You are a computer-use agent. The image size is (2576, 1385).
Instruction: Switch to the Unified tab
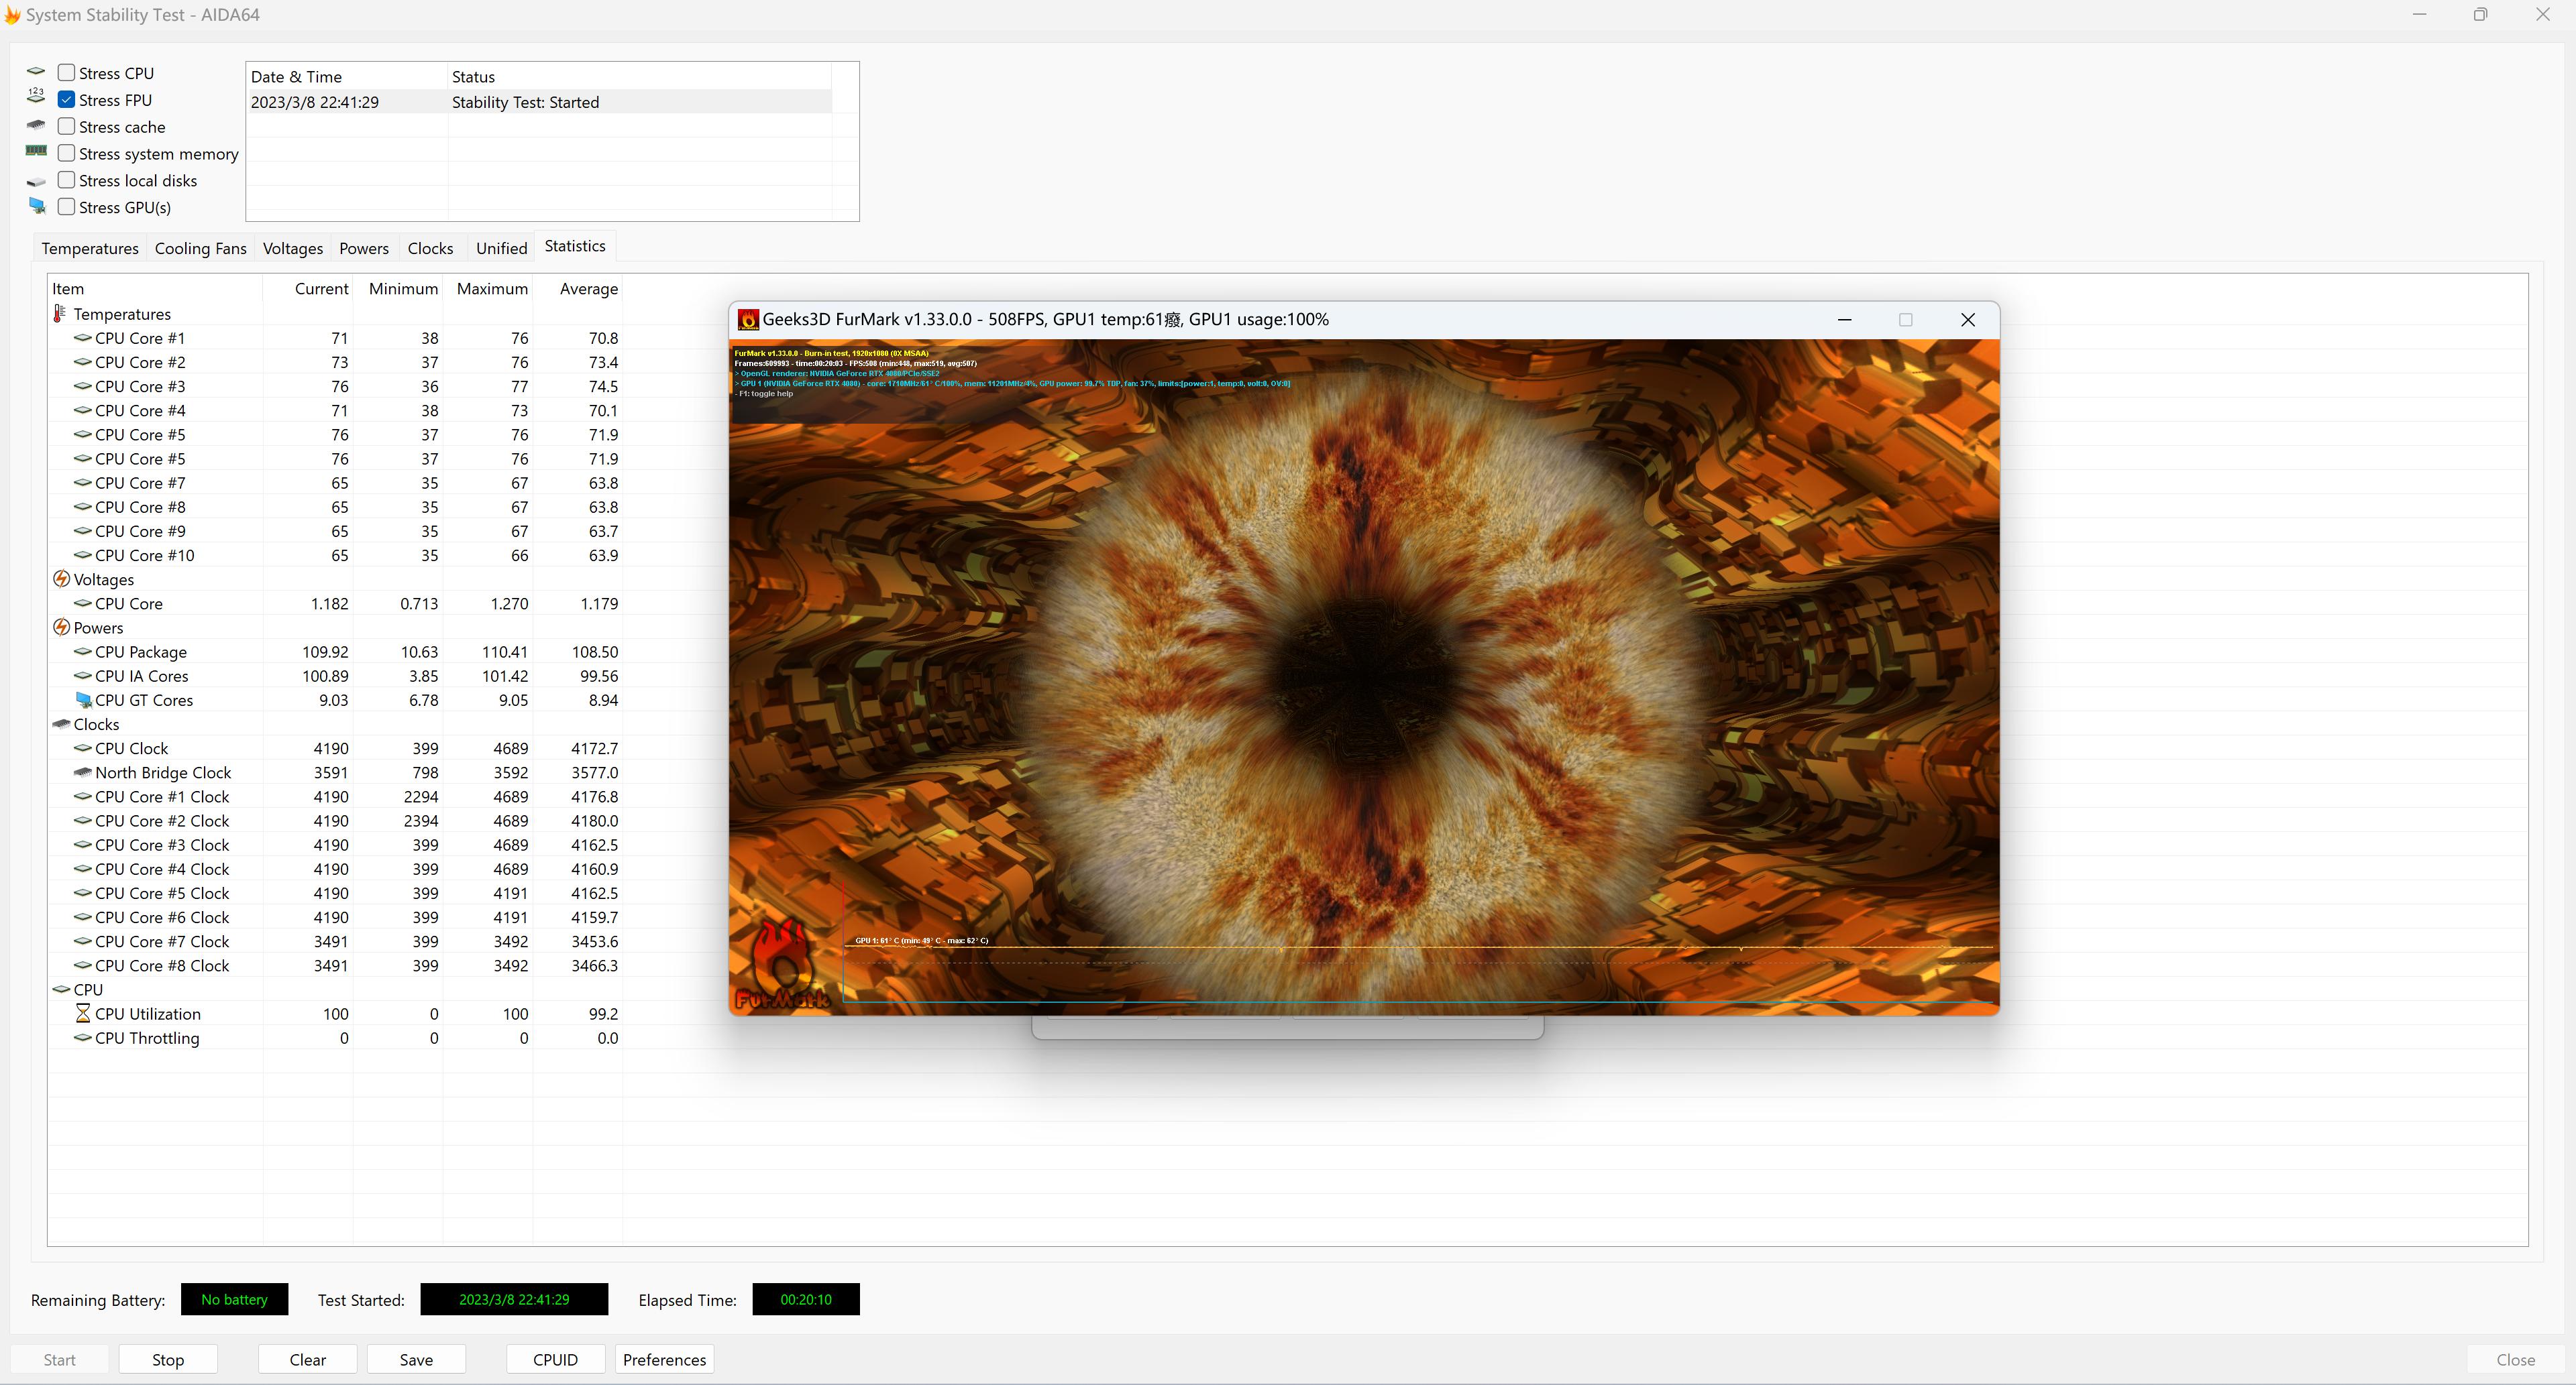[501, 248]
